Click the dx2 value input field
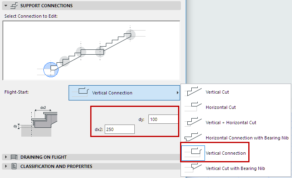Viewport: 292px width, 178px height. (x=120, y=129)
